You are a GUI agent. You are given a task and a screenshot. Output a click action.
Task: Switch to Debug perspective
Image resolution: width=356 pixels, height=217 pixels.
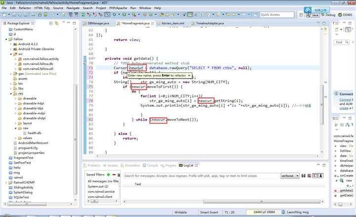point(328,15)
